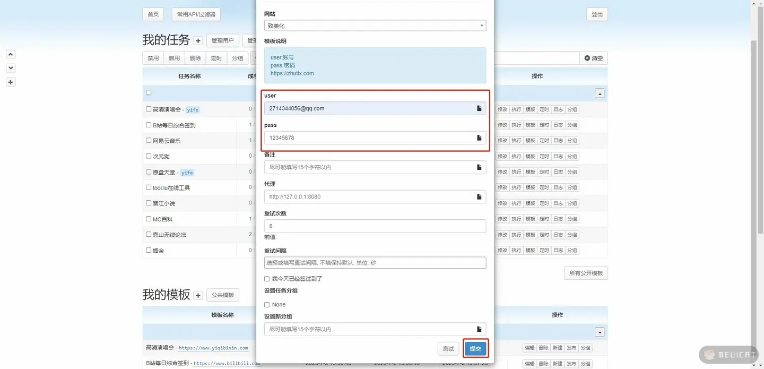Click the down chevron icon at the left edge

11,68
